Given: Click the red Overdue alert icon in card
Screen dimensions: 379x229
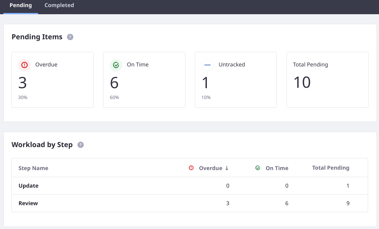Looking at the screenshot, I should 24,65.
